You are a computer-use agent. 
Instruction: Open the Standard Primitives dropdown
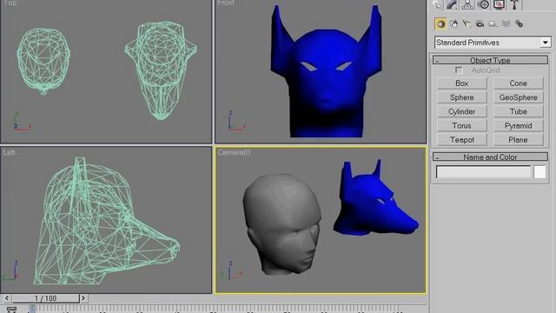[493, 43]
